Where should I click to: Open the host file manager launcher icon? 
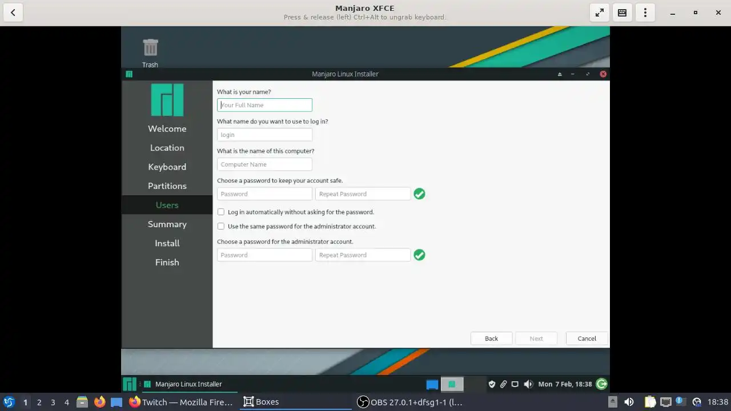click(82, 402)
